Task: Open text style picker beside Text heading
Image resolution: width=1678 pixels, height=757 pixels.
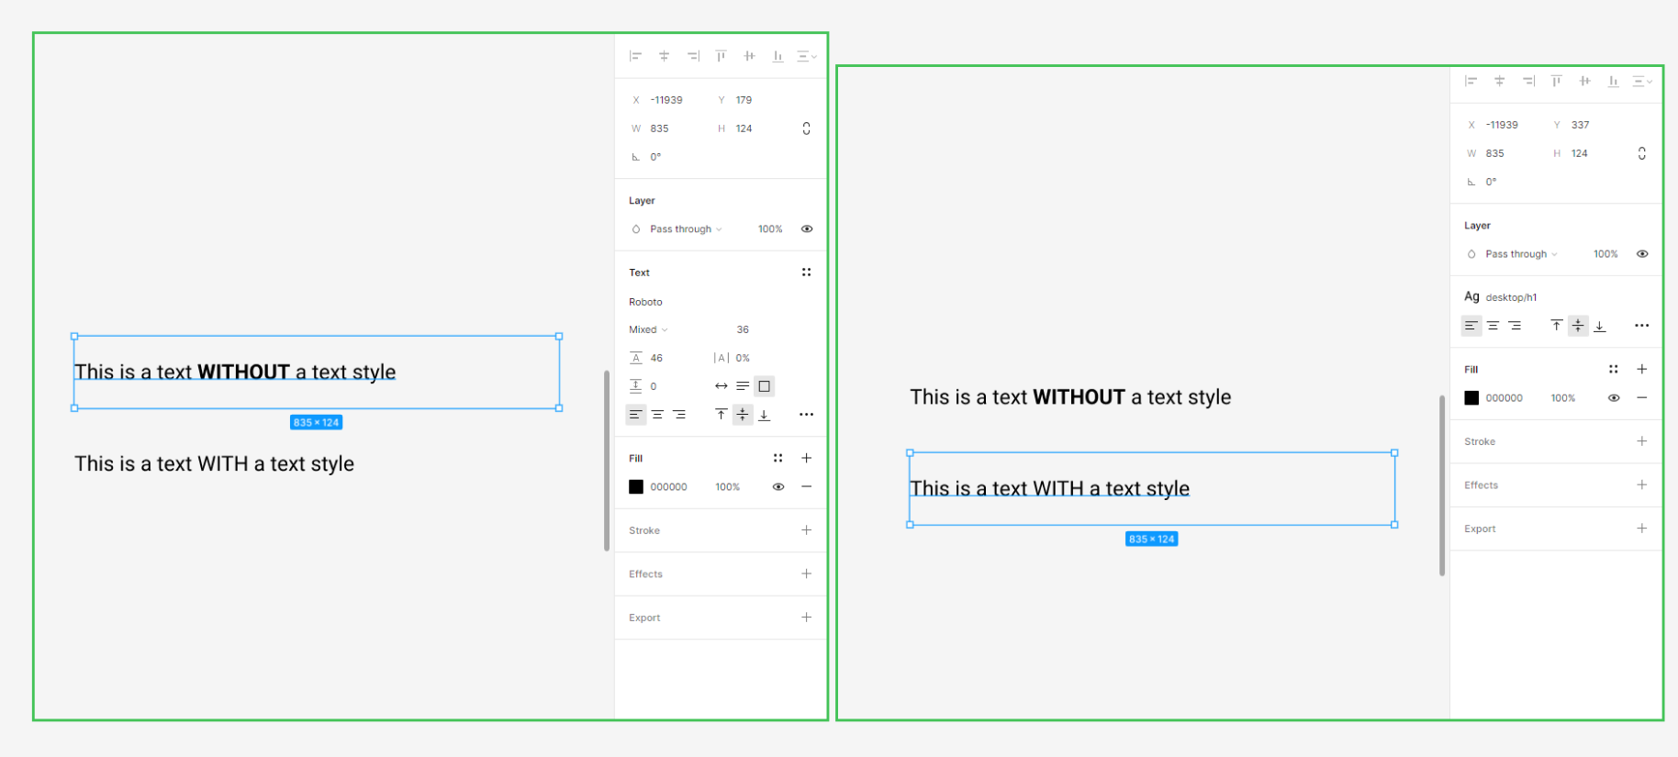Action: click(x=806, y=273)
